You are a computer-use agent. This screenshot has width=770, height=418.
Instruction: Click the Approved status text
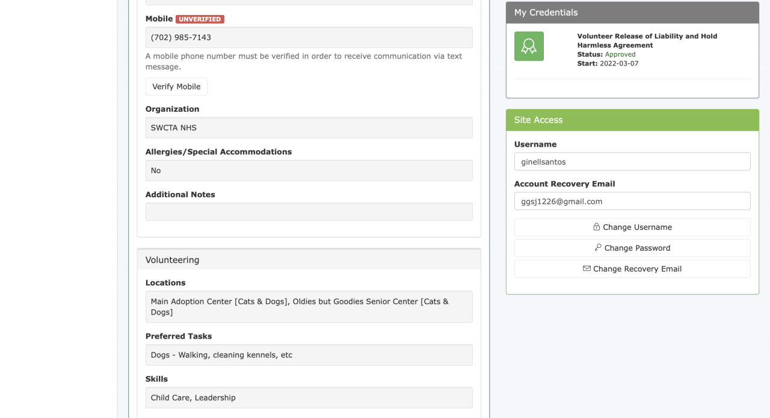620,54
